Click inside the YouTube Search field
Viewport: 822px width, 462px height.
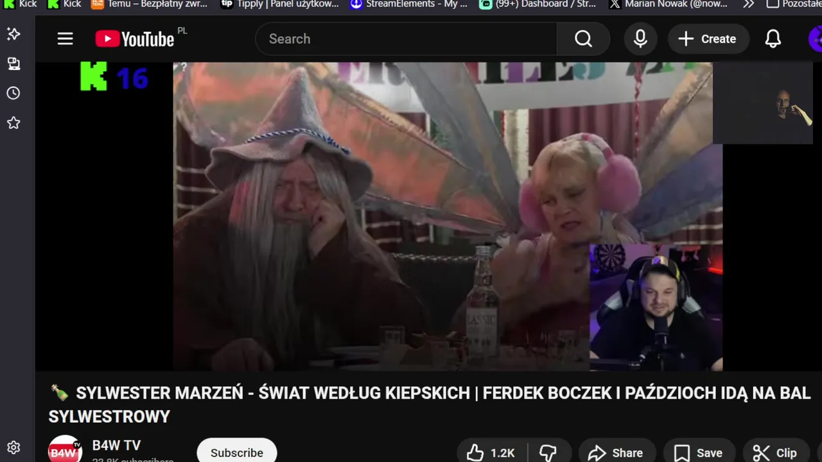[x=406, y=39]
